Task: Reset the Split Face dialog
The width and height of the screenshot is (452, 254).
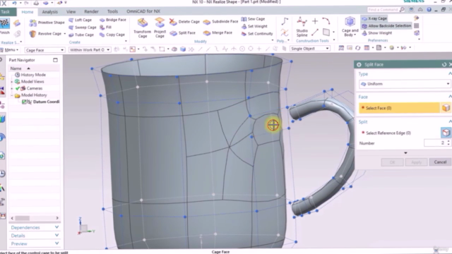Action: 444,64
